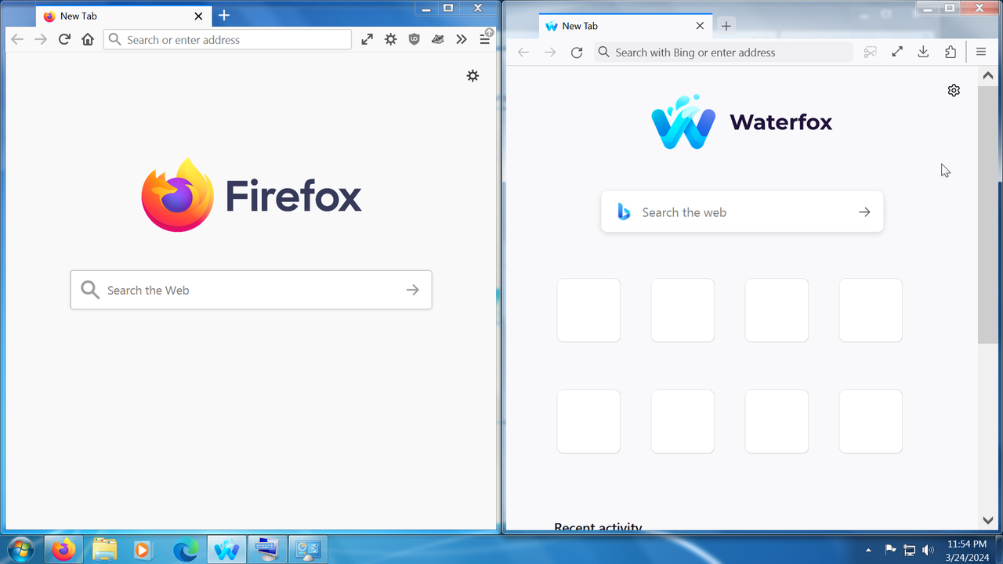Toggle fullscreen arrows icon in Firefox toolbar
Image resolution: width=1003 pixels, height=564 pixels.
pos(367,39)
